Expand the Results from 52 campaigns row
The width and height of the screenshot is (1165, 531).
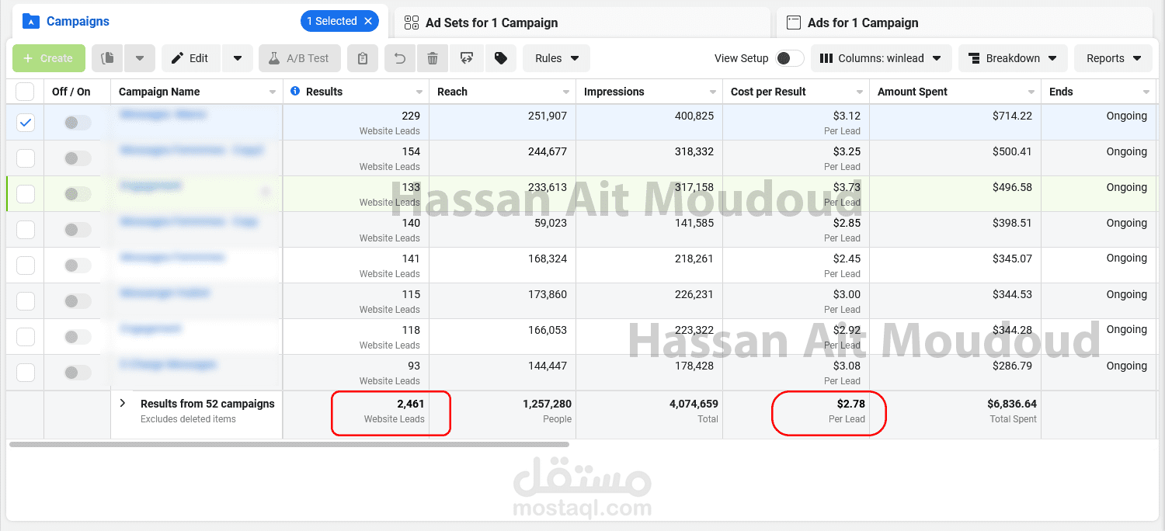pyautogui.click(x=123, y=403)
